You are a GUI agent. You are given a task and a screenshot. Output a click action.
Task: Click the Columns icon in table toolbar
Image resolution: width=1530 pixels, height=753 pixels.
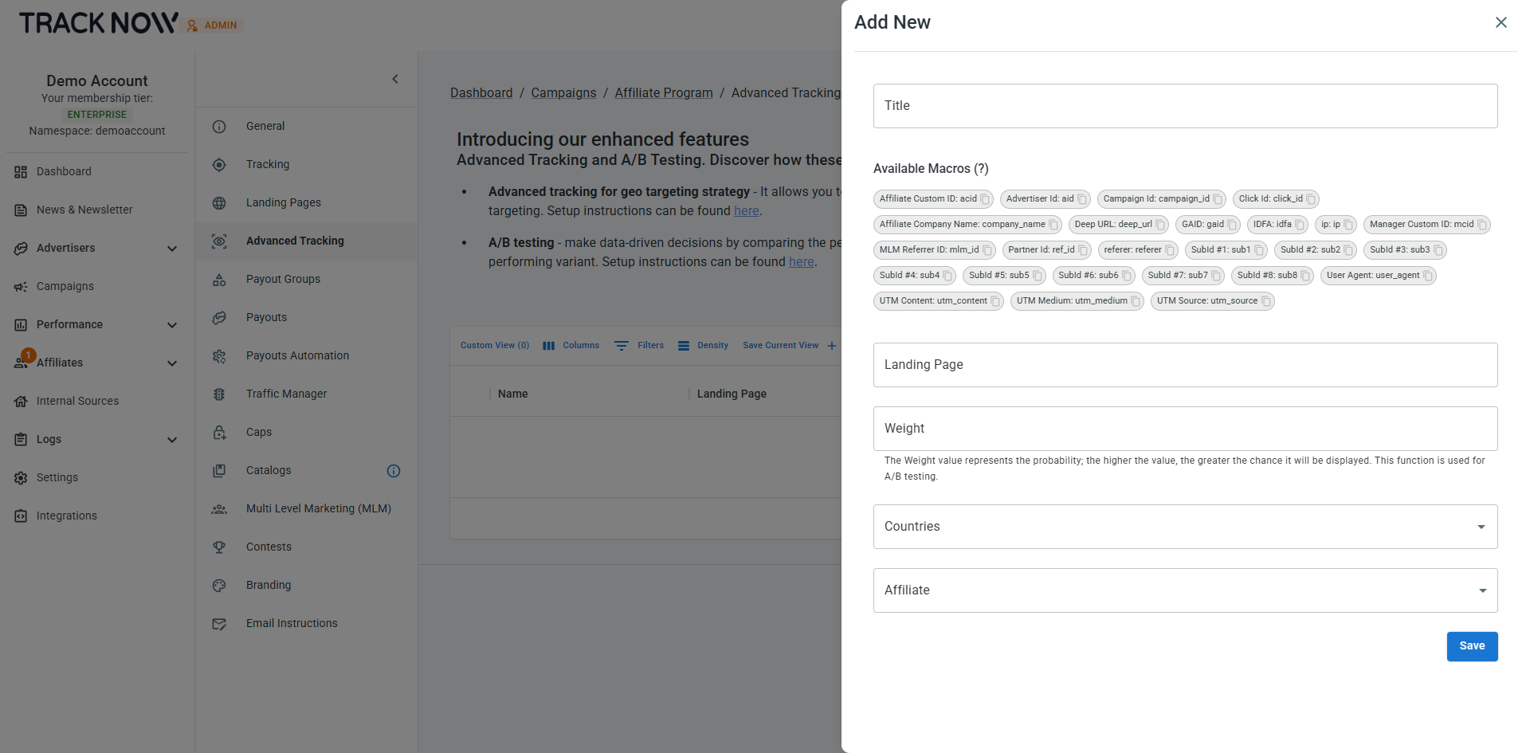[548, 346]
